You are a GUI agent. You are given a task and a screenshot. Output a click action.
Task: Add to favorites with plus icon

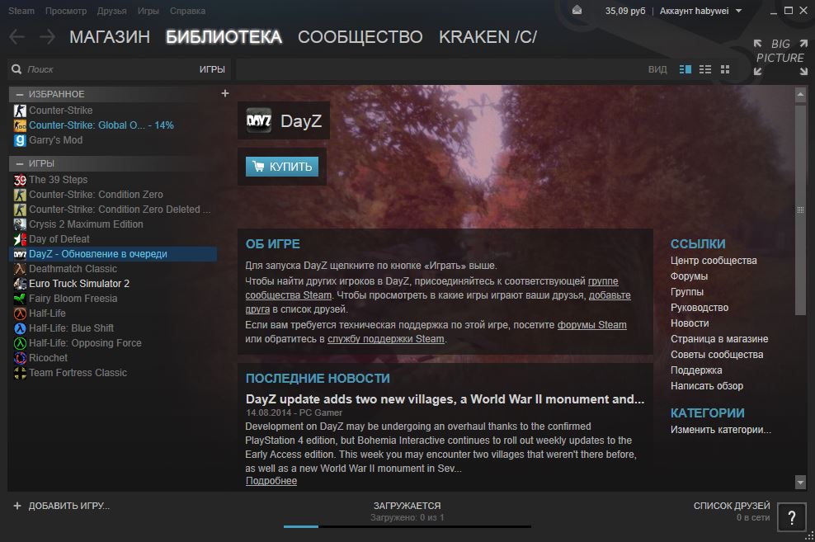pyautogui.click(x=225, y=93)
